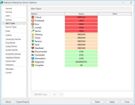The height and width of the screenshot is (105, 135).
Task: Click the Critical stop-sign icon
Action: 33,17
